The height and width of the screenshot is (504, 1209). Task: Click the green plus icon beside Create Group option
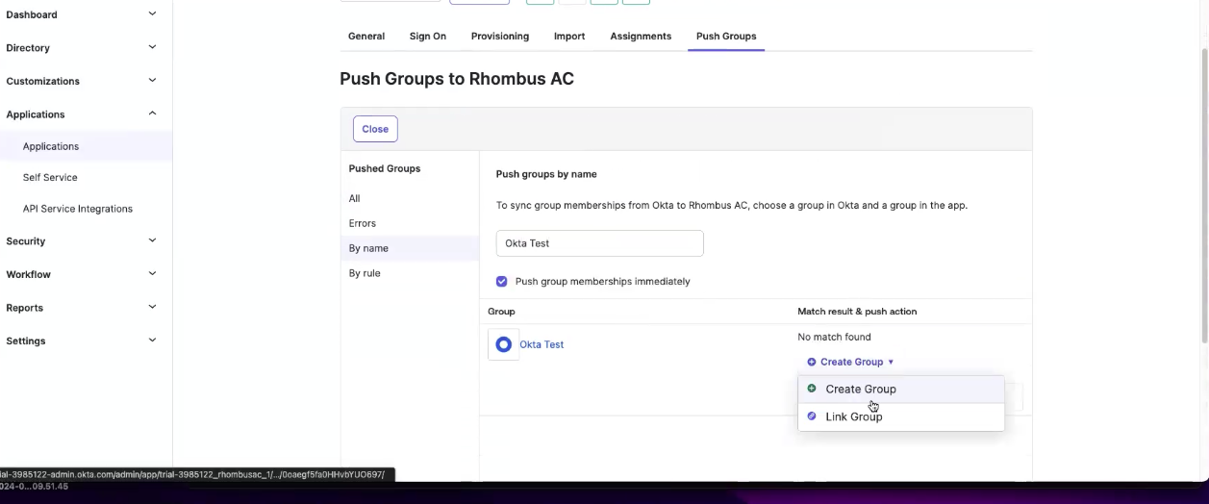tap(812, 389)
